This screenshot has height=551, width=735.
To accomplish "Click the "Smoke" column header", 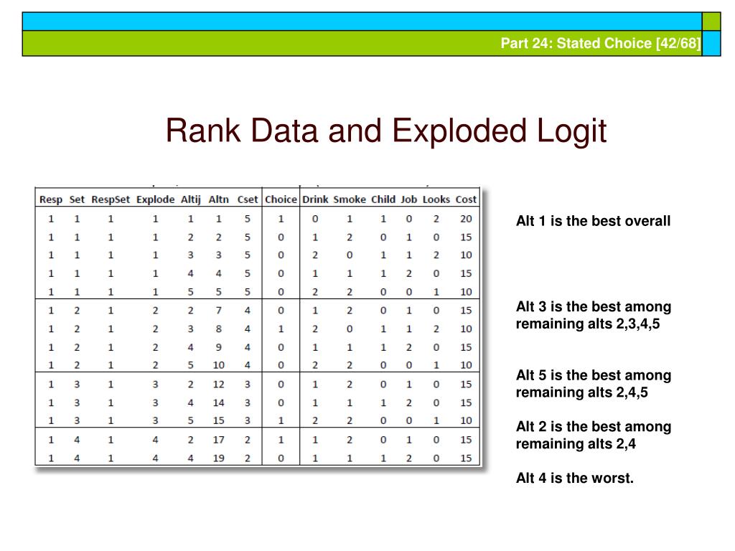I will click(x=350, y=199).
